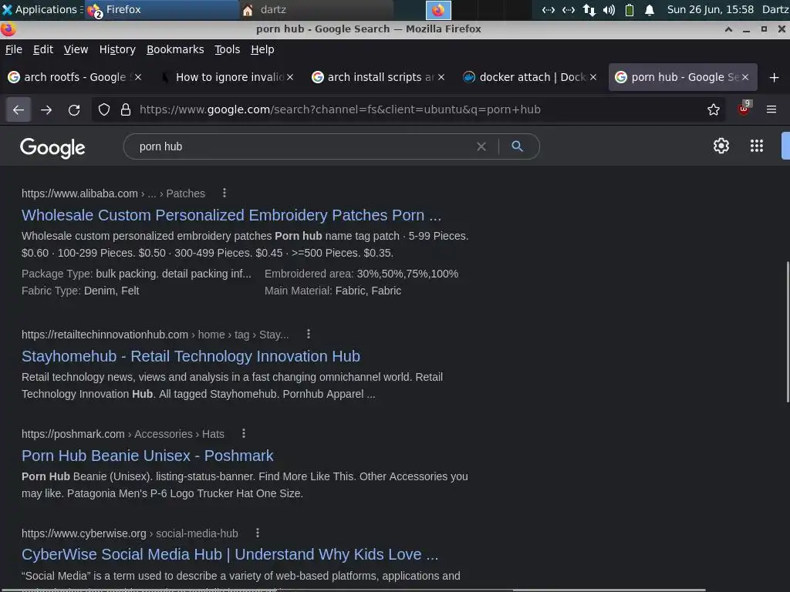Open the Tools menu
This screenshot has width=790, height=592.
click(x=228, y=49)
